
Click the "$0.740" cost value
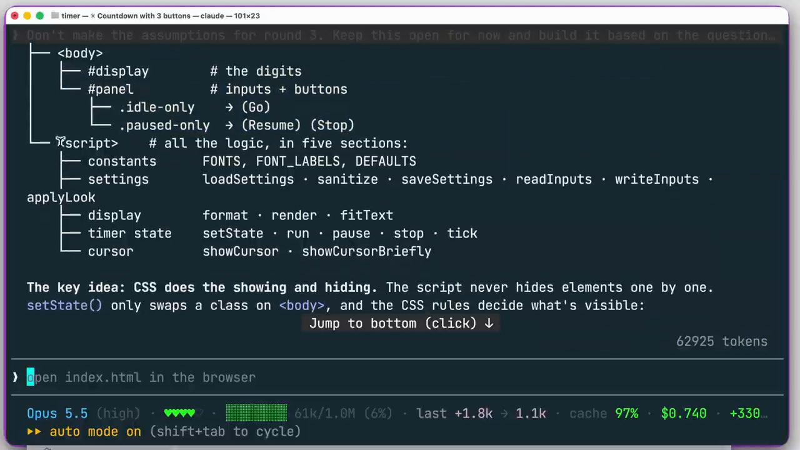pos(684,414)
